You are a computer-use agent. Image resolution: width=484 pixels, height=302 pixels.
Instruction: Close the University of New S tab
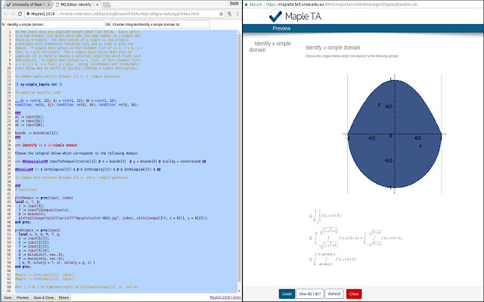[48, 5]
